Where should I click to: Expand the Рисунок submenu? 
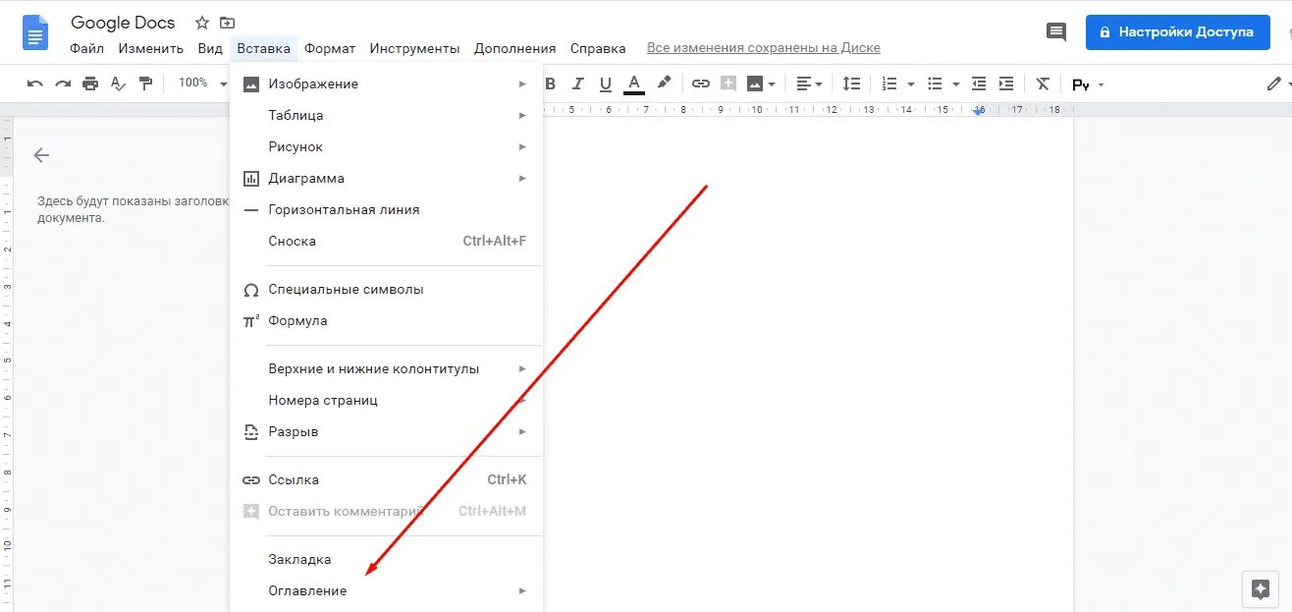386,146
